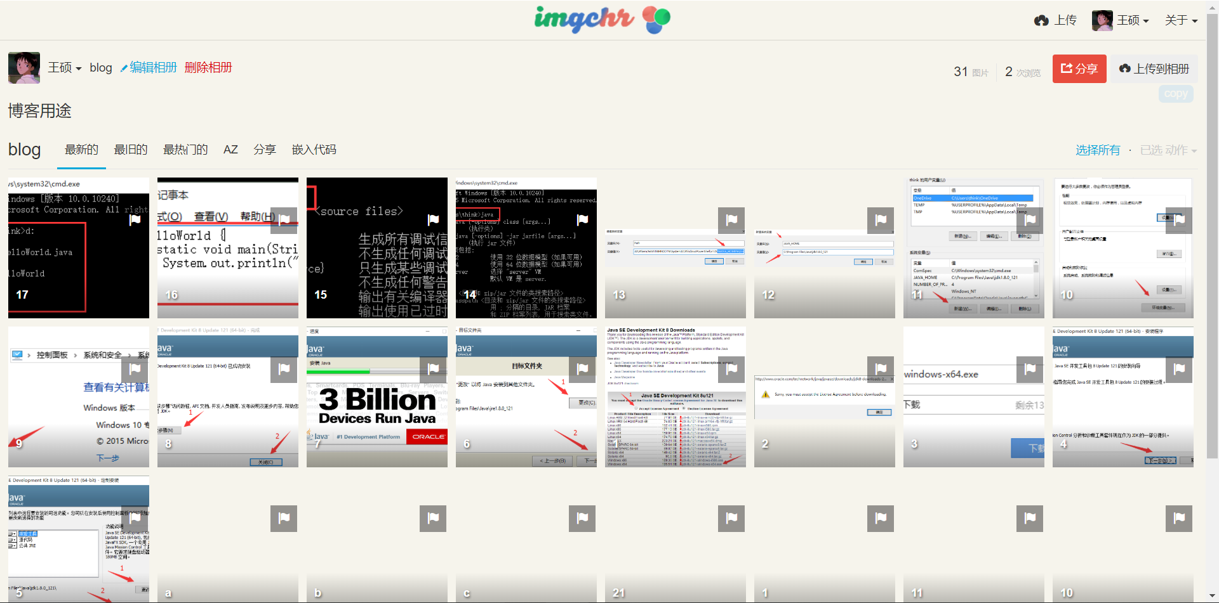Click the 删除相册 link
The image size is (1219, 603).
point(208,67)
